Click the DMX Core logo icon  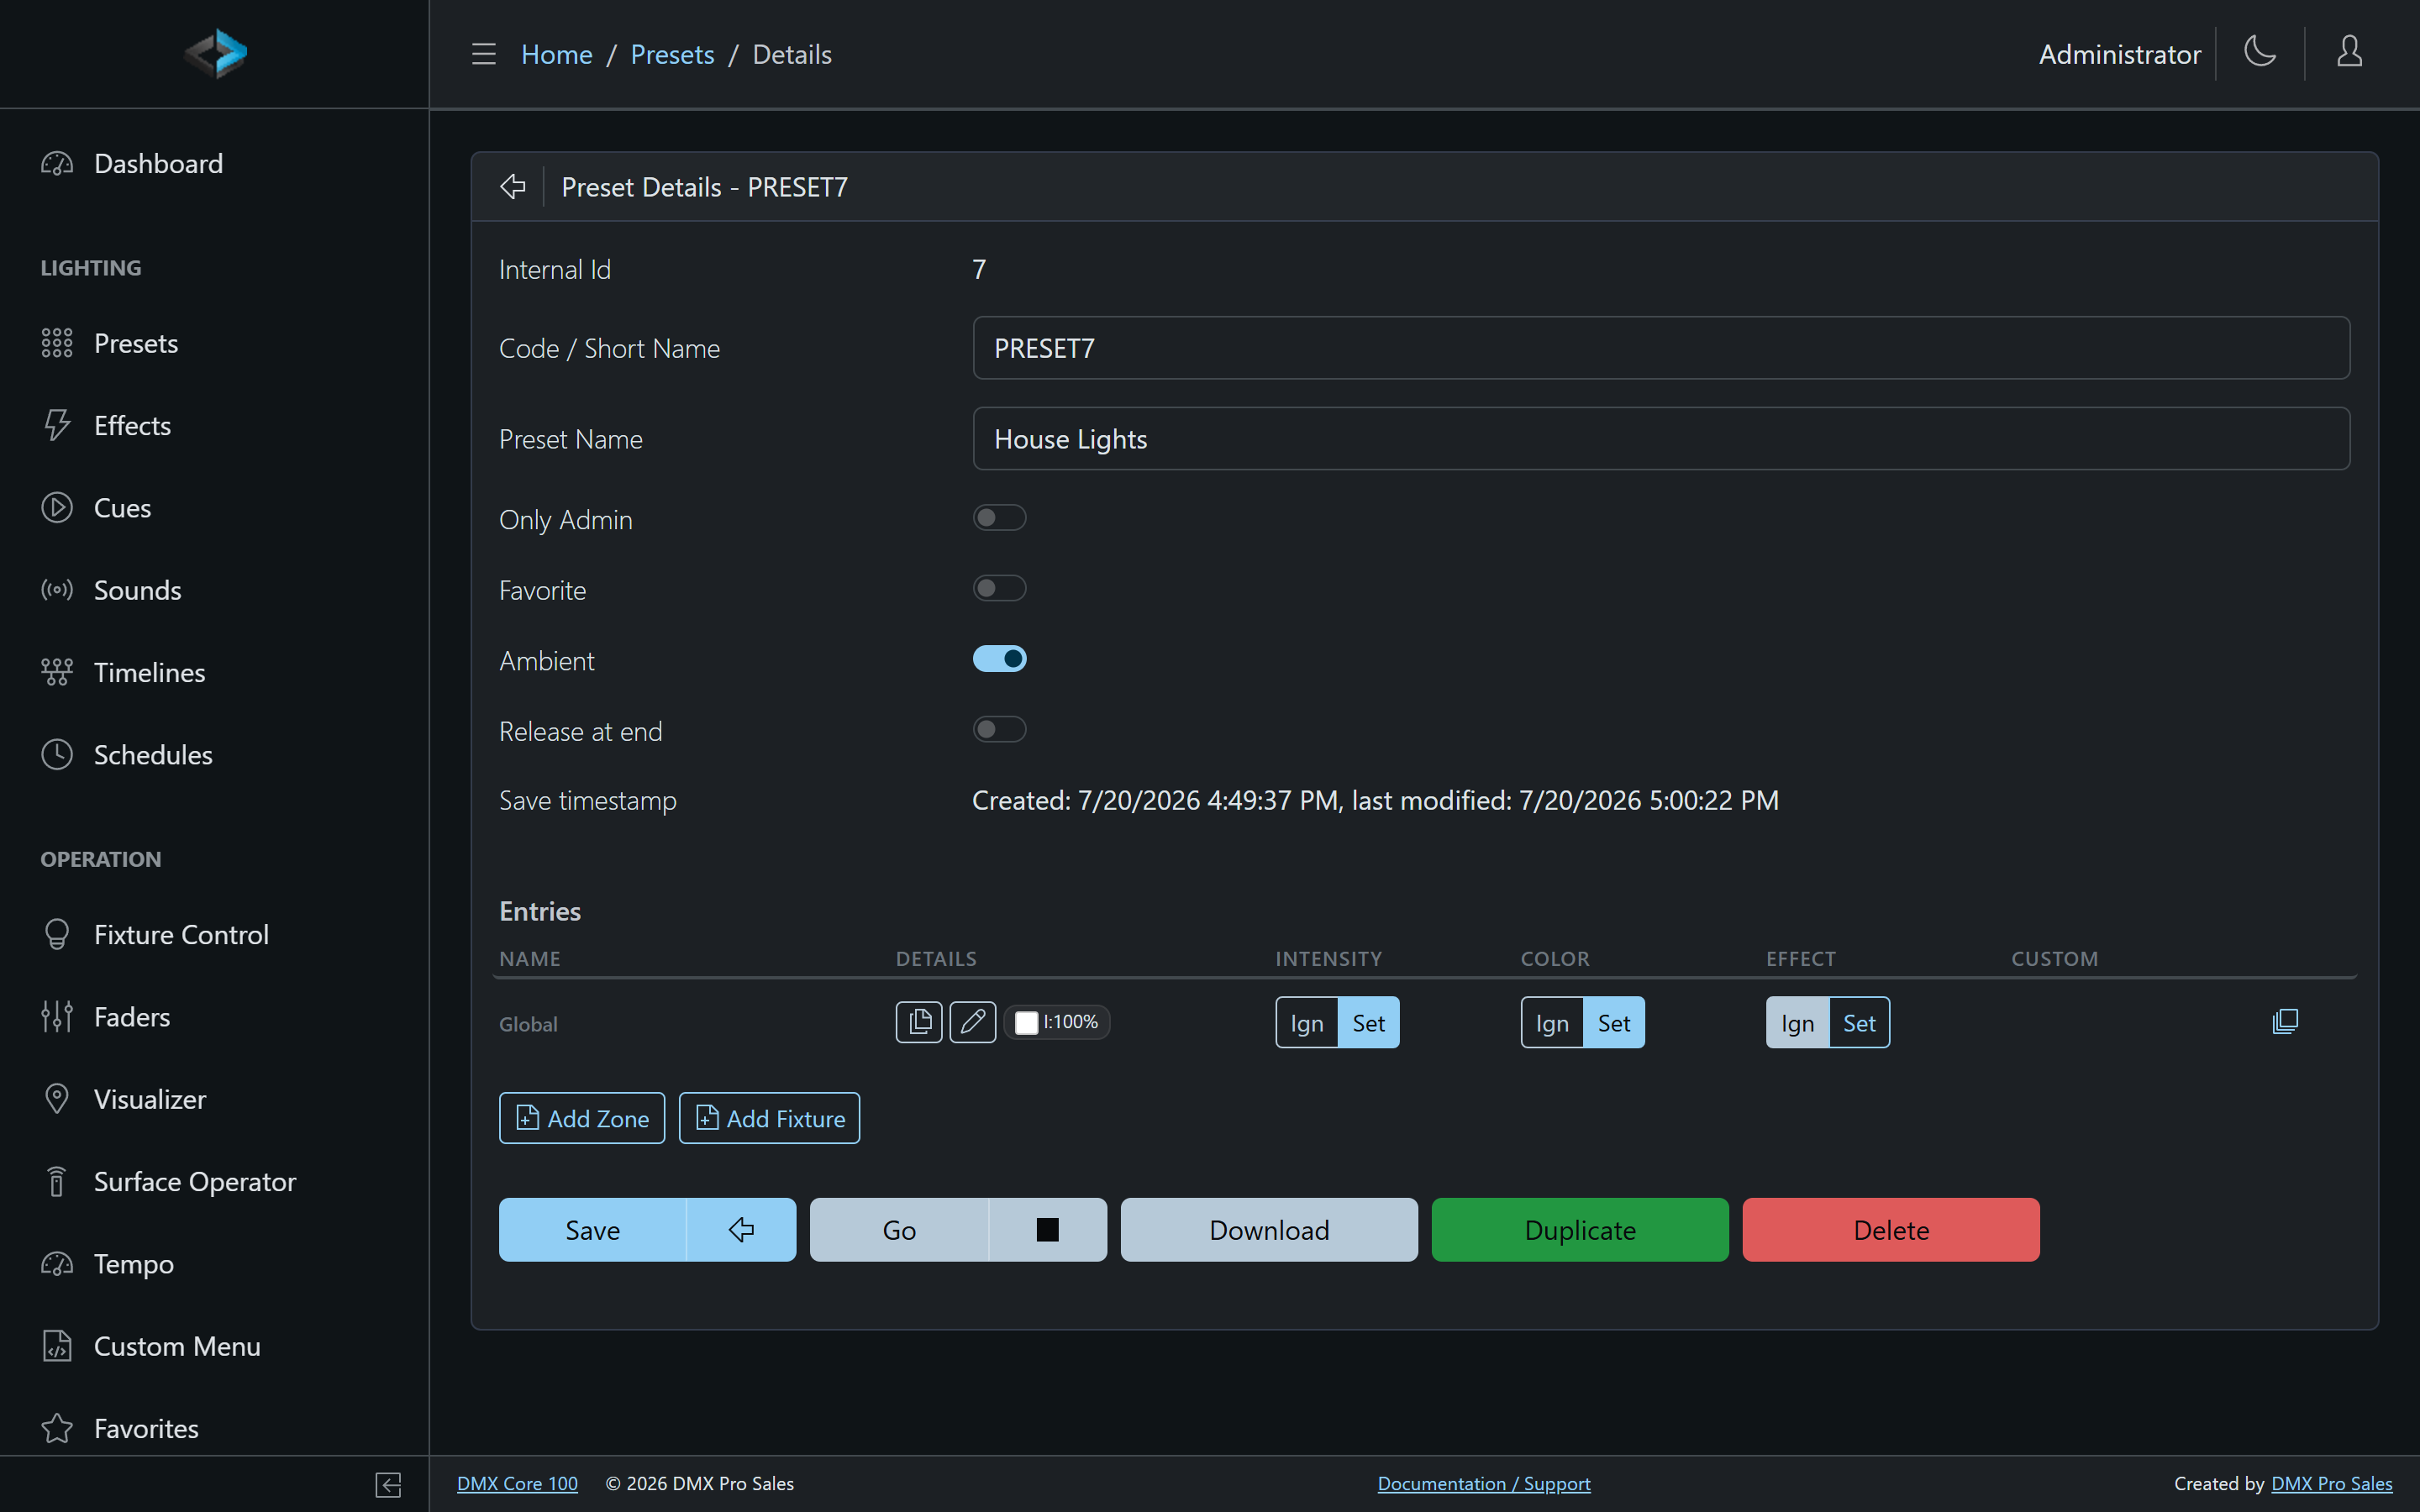point(215,53)
